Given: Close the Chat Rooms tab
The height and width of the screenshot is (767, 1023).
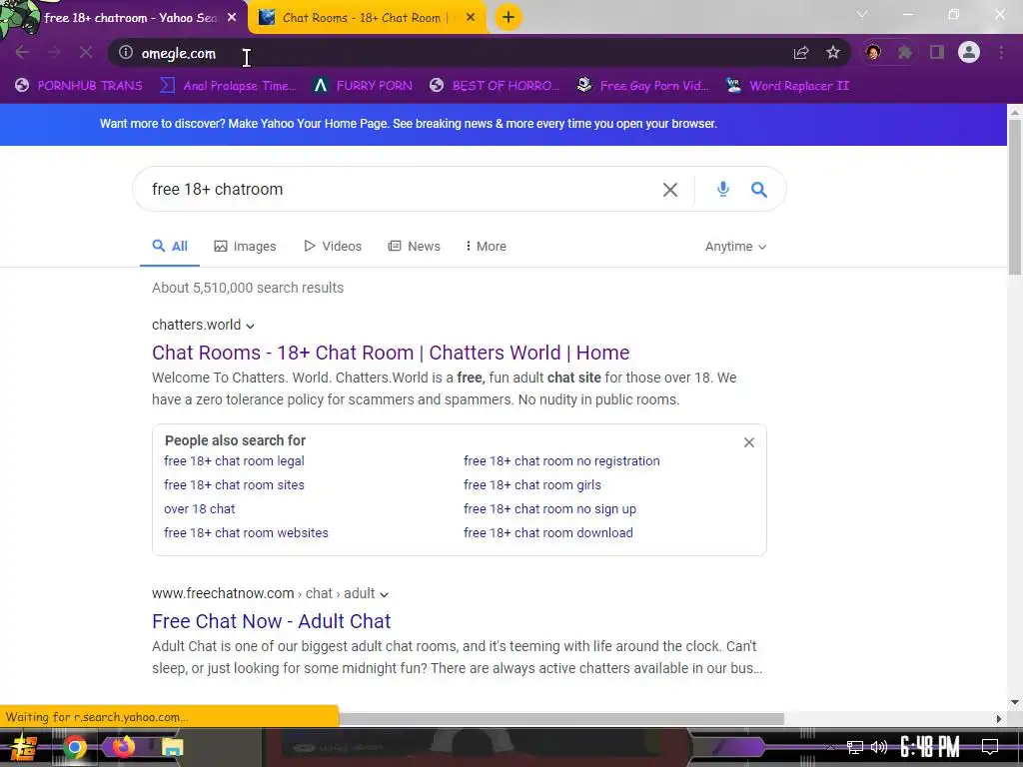Looking at the screenshot, I should click(x=471, y=18).
